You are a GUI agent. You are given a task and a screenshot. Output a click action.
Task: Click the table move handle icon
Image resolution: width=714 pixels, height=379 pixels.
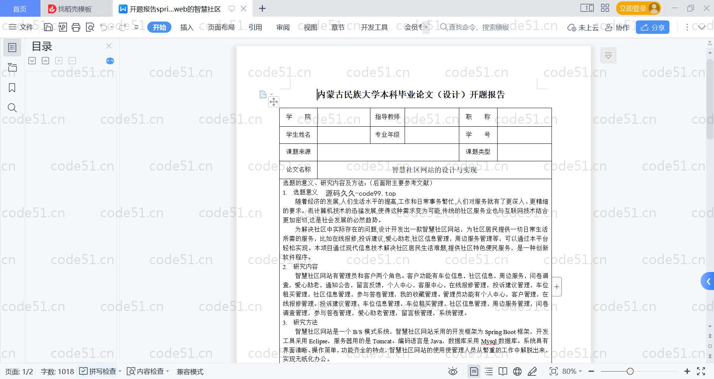click(x=274, y=102)
